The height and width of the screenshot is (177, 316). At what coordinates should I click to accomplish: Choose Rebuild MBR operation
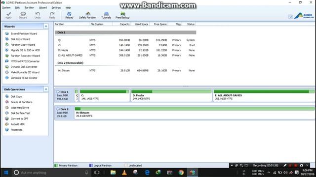coord(18,124)
